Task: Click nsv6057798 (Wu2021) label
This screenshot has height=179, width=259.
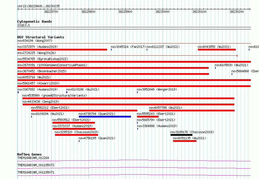Action: (x=166, y=108)
